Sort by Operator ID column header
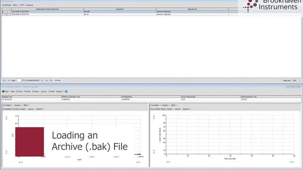 pos(192,9)
